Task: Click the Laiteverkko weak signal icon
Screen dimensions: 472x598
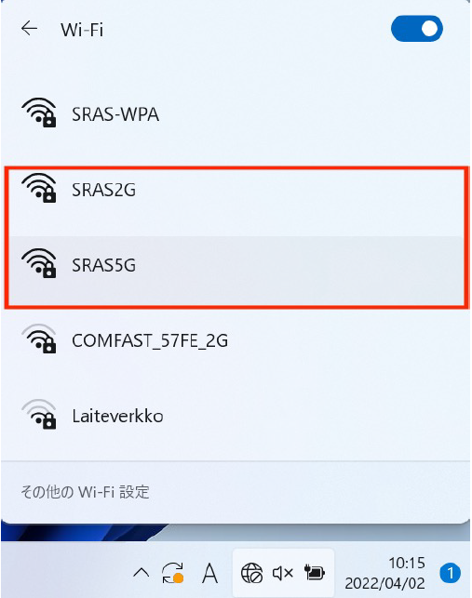Action: click(x=39, y=414)
